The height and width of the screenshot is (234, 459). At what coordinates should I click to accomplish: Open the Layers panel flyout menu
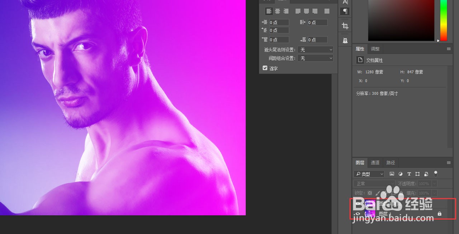click(449, 162)
